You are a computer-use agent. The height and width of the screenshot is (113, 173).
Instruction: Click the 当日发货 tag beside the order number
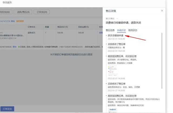pos(20,21)
